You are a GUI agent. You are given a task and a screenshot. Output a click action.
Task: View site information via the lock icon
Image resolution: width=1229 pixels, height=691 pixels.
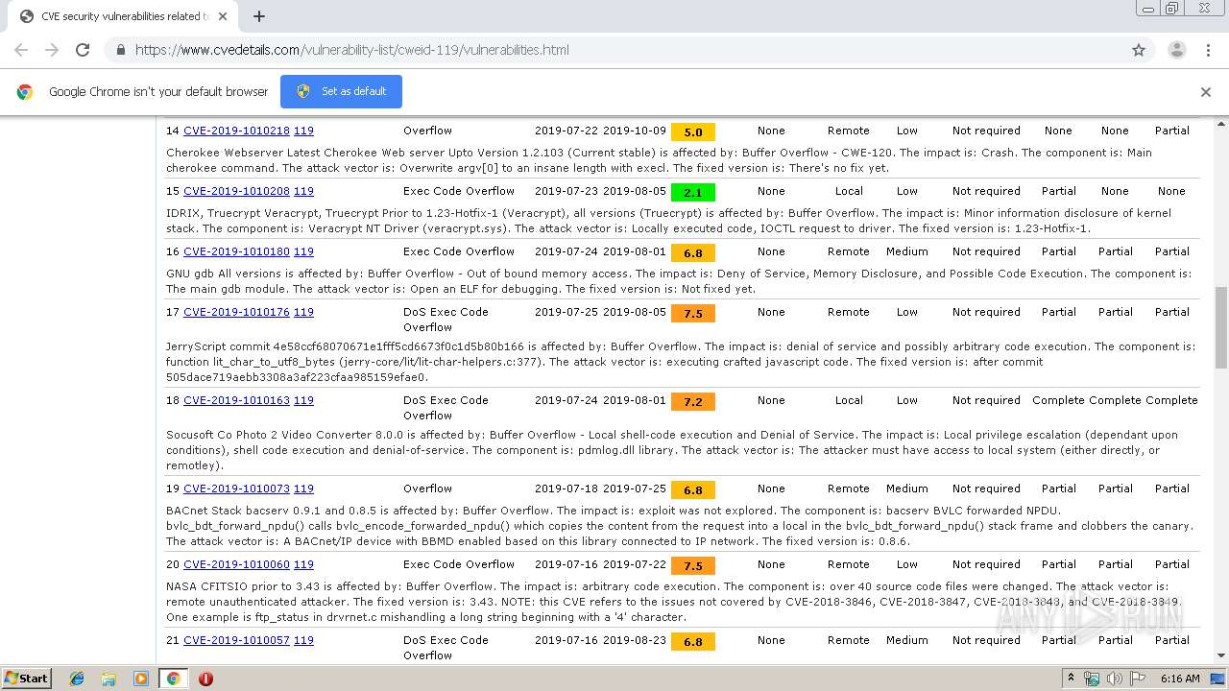pos(121,50)
